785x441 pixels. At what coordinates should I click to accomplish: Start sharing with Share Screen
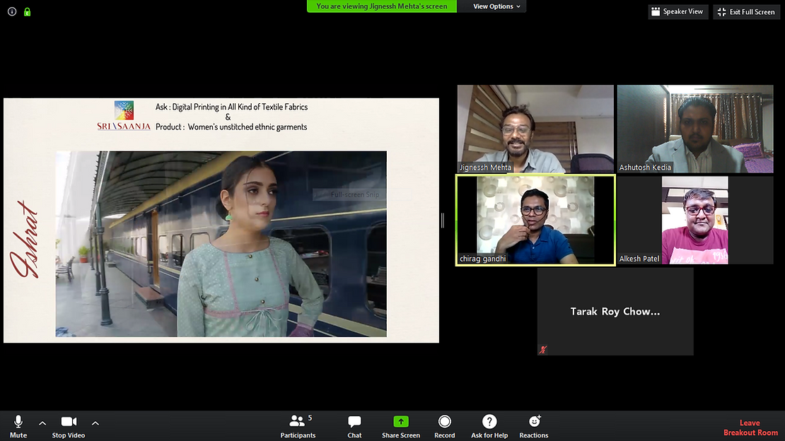point(400,425)
